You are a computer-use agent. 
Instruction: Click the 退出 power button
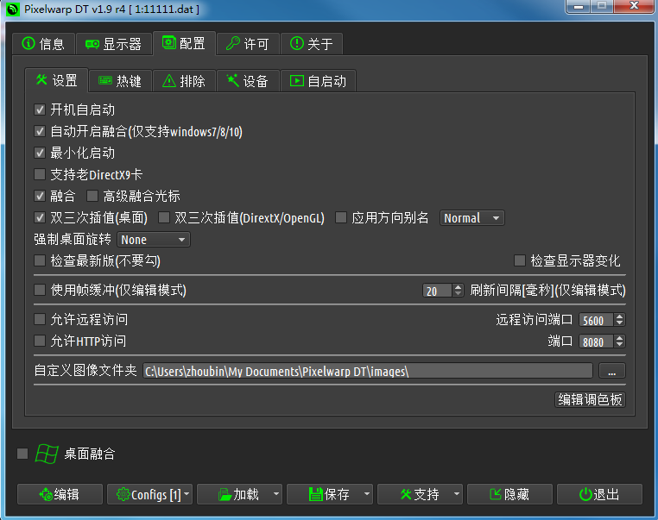pyautogui.click(x=599, y=494)
